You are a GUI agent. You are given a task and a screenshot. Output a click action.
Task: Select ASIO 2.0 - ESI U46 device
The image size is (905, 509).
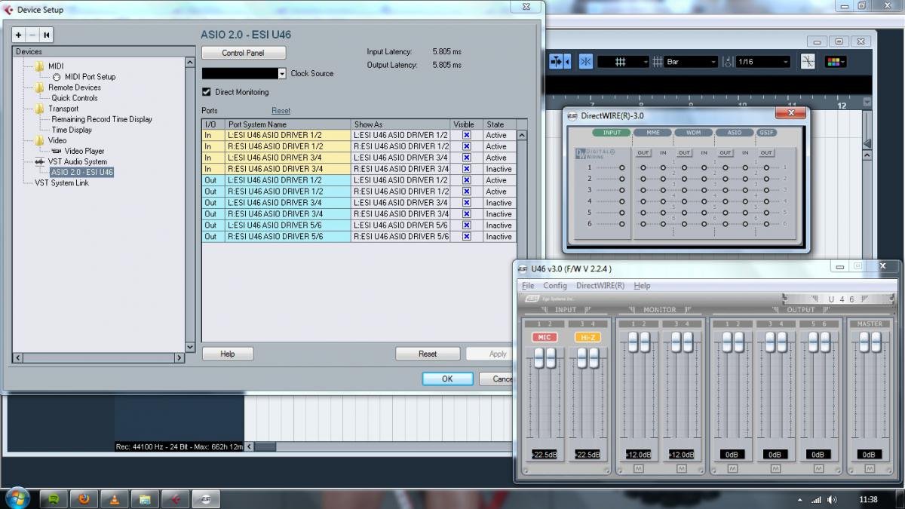[82, 172]
